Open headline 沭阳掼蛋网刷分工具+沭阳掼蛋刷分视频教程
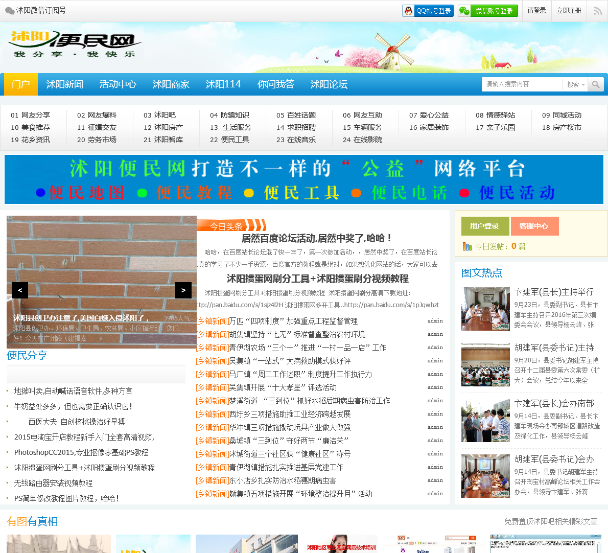 click(318, 279)
